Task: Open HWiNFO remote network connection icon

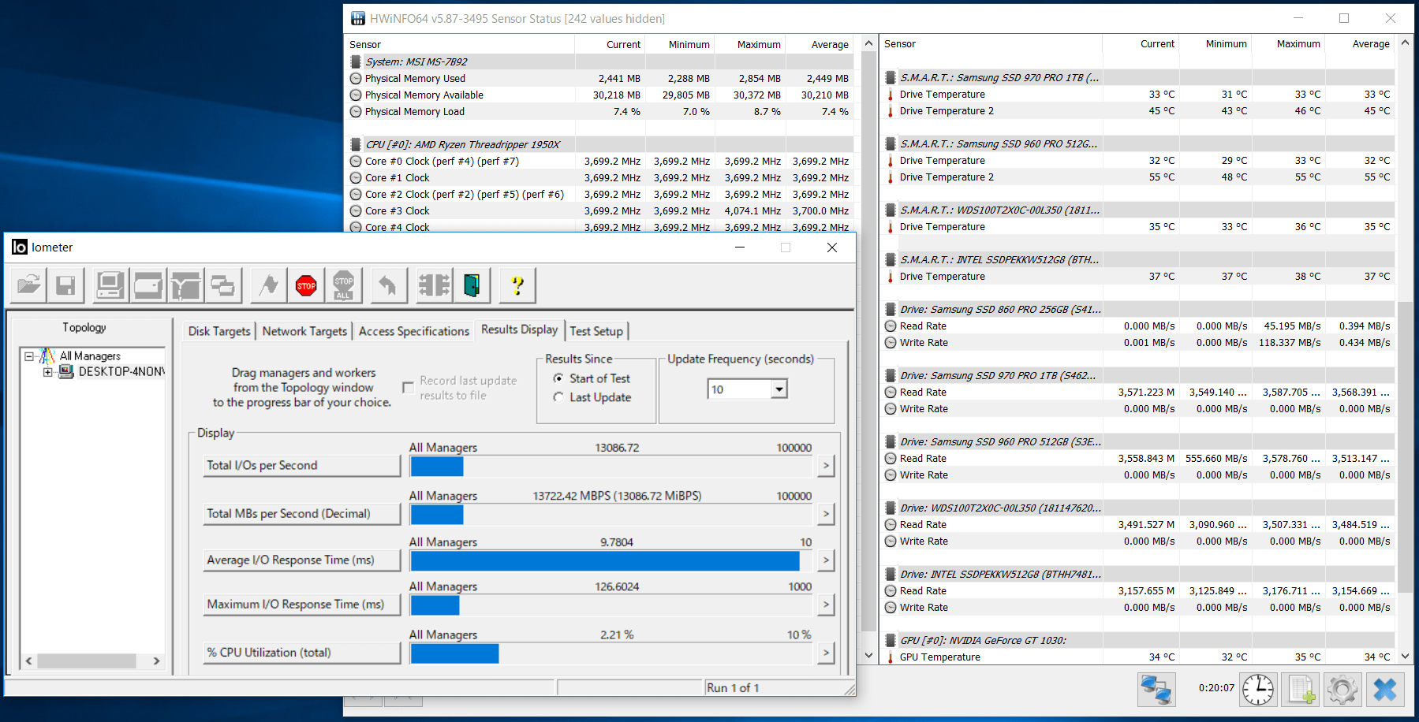Action: pyautogui.click(x=1156, y=690)
